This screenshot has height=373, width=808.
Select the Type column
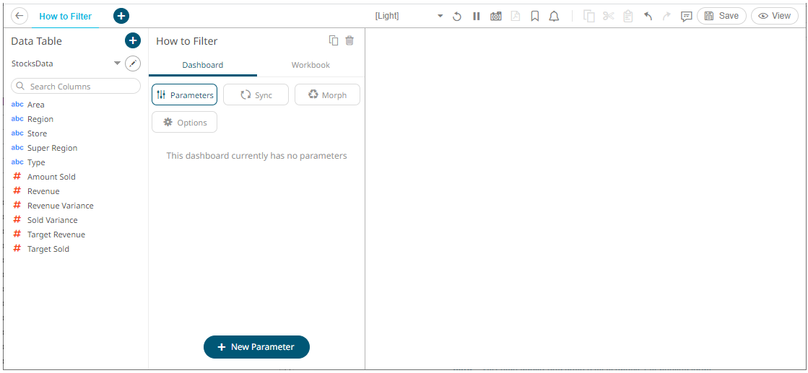click(x=36, y=162)
